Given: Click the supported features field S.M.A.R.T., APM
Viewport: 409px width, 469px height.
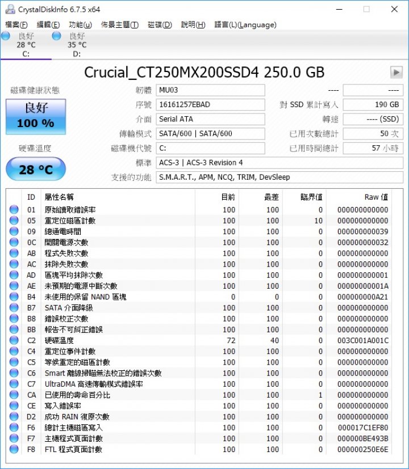Looking at the screenshot, I should point(279,178).
